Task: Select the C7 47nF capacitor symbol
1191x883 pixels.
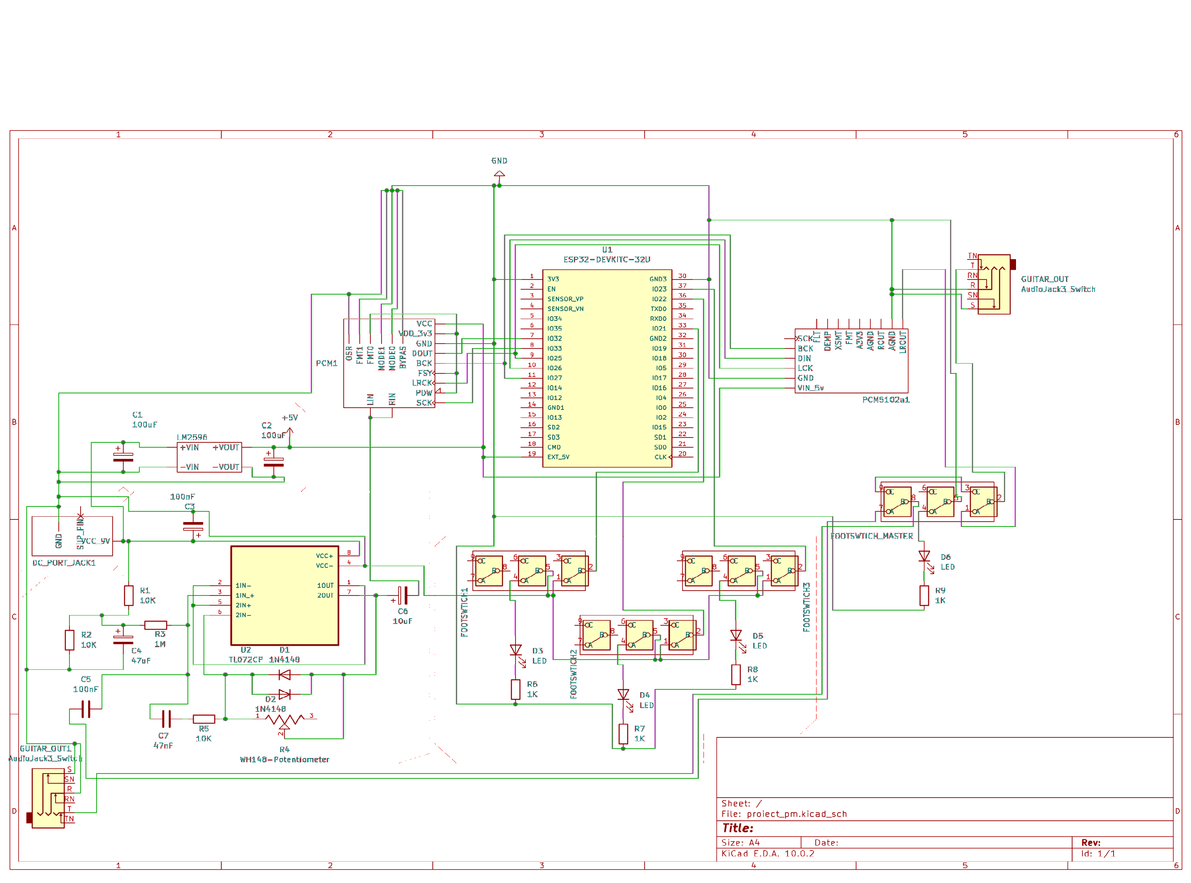Action: click(166, 719)
